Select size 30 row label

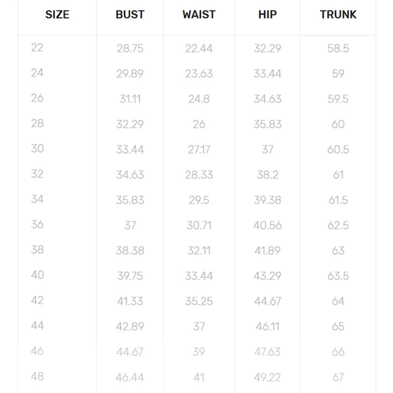(37, 149)
